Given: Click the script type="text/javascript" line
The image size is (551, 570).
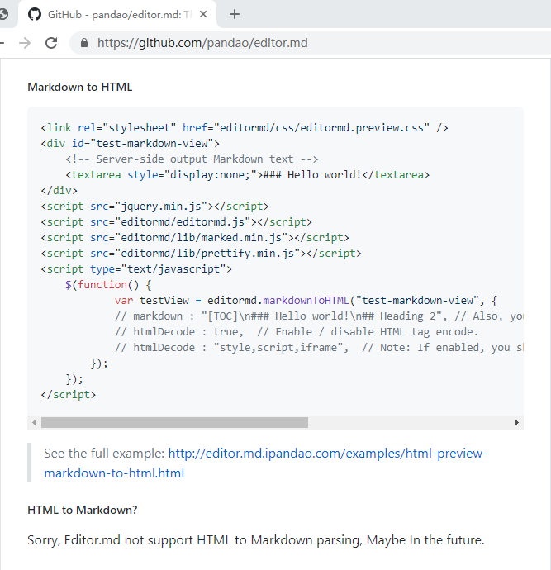Looking at the screenshot, I should 136,268.
